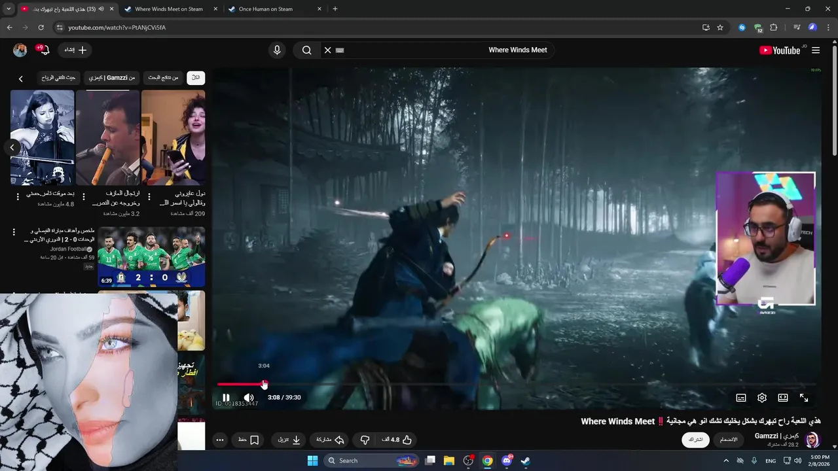Open the YouTube hamburger guide menu
Image resolution: width=838 pixels, height=471 pixels.
pyautogui.click(x=816, y=50)
